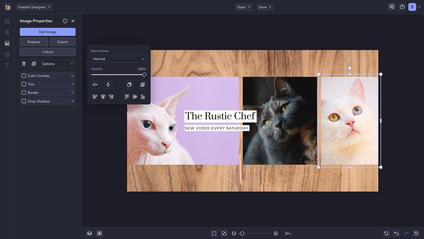
Task: Select The Rustic Chef title text
Action: (220, 116)
